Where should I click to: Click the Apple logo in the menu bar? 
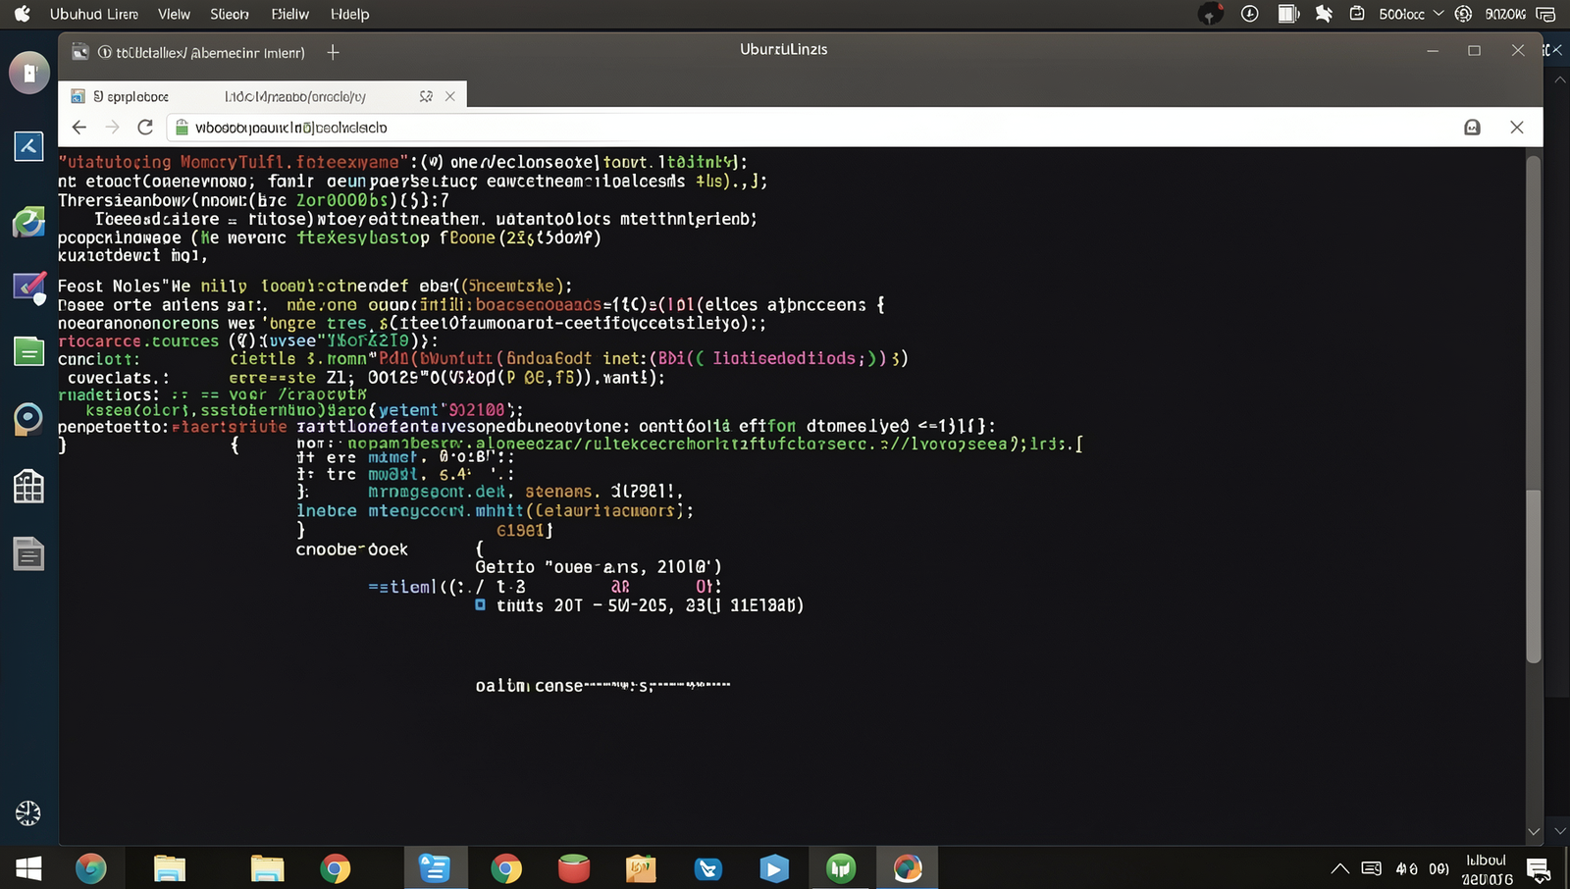(23, 14)
